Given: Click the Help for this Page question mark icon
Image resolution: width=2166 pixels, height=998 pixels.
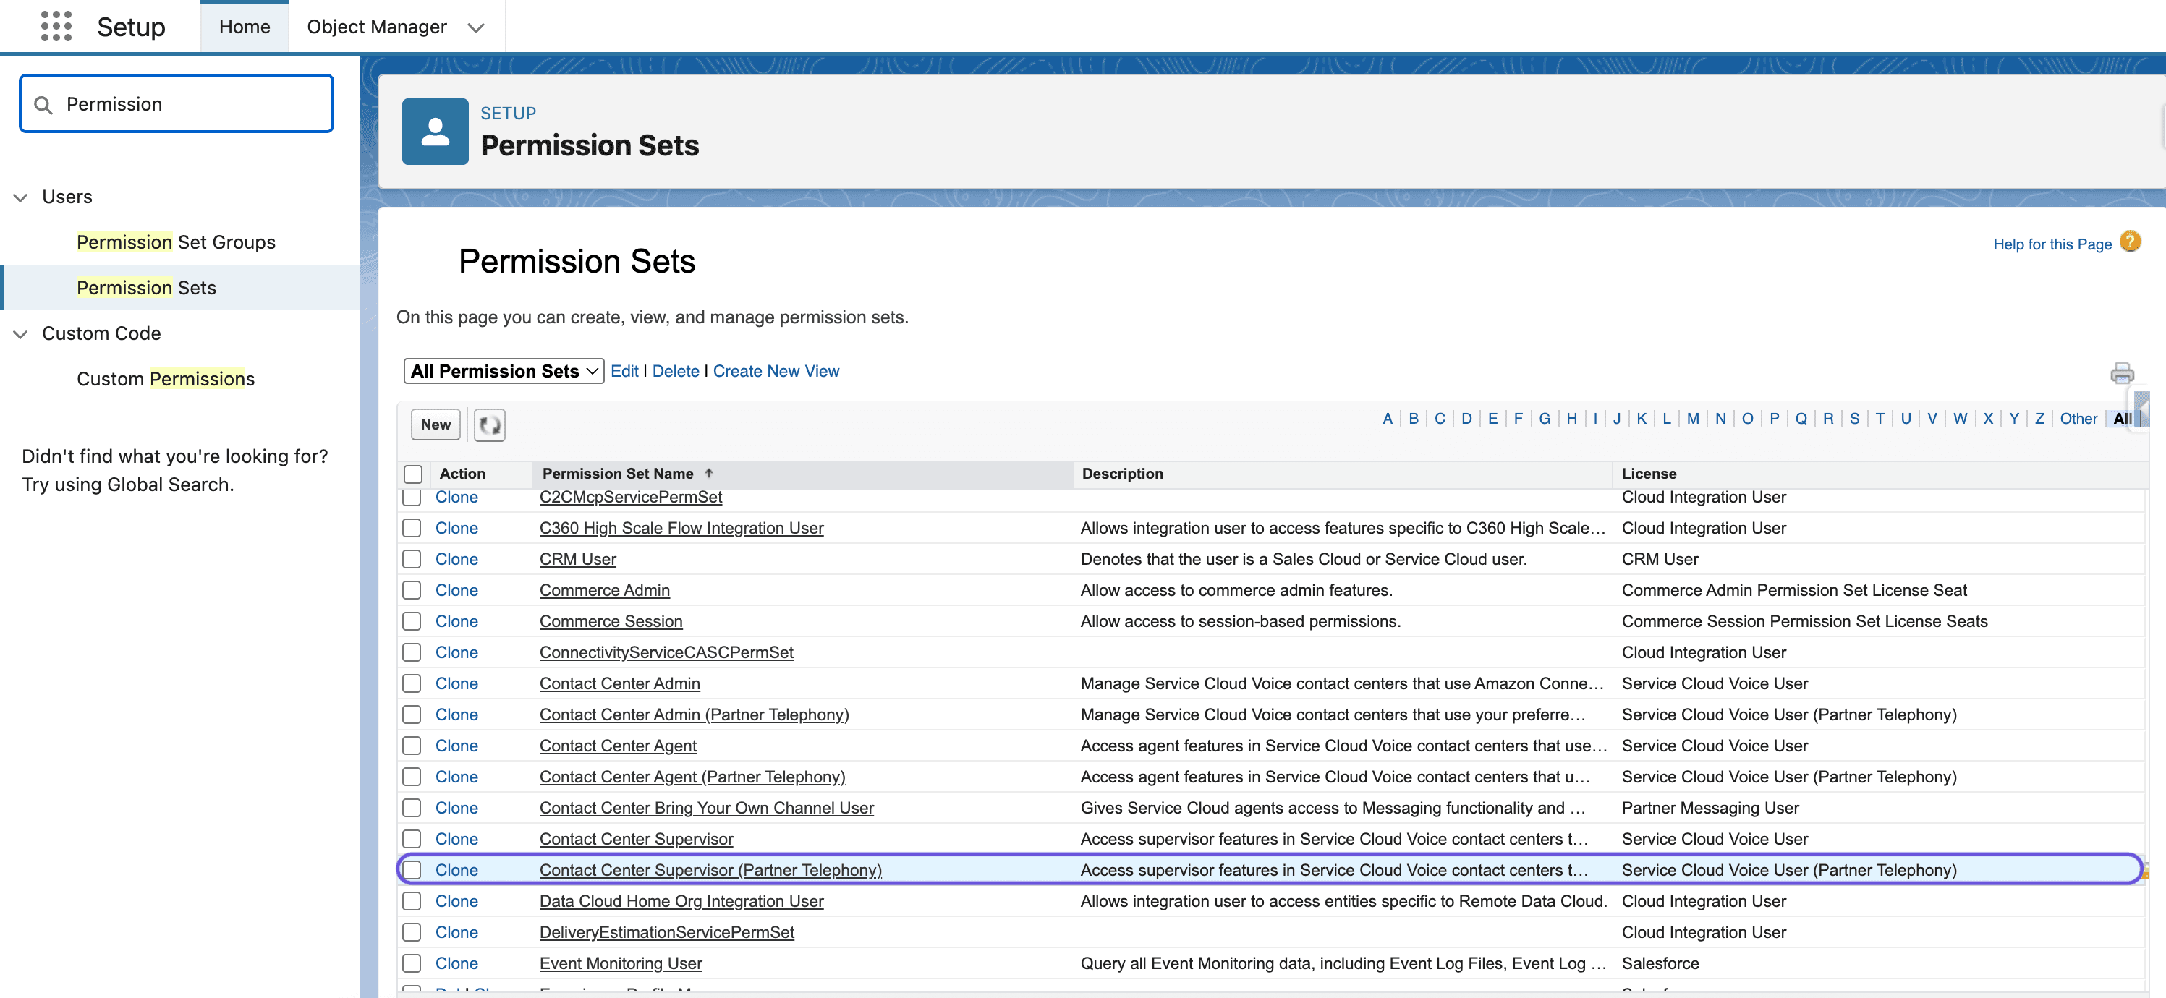Looking at the screenshot, I should [x=2131, y=242].
